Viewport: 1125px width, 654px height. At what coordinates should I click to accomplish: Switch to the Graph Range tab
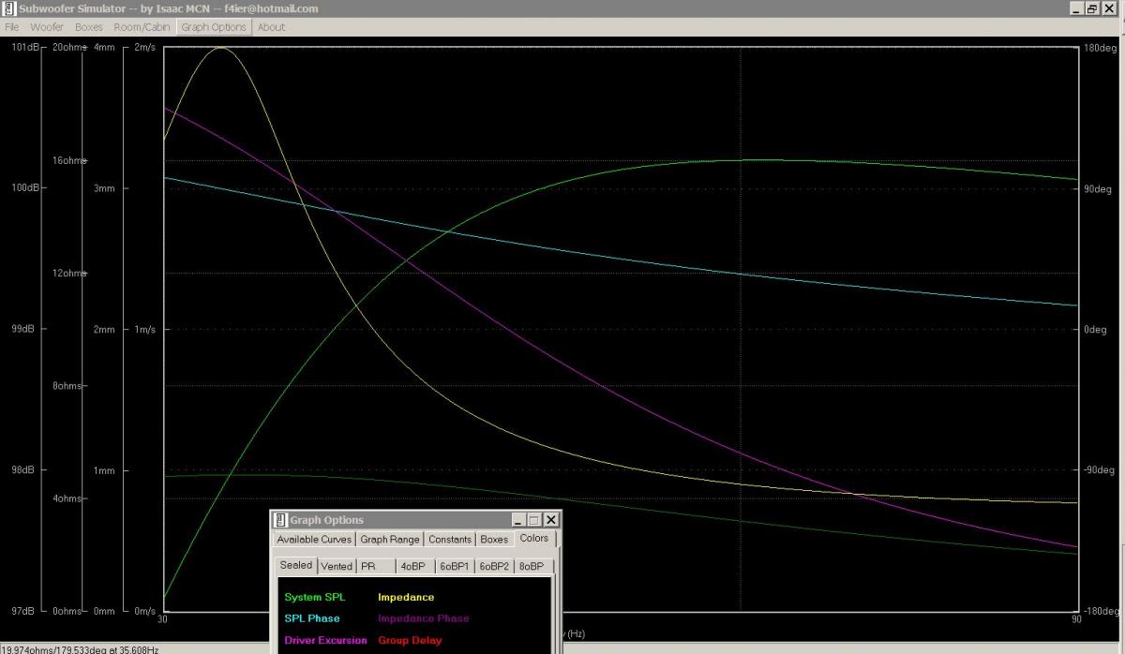(390, 540)
